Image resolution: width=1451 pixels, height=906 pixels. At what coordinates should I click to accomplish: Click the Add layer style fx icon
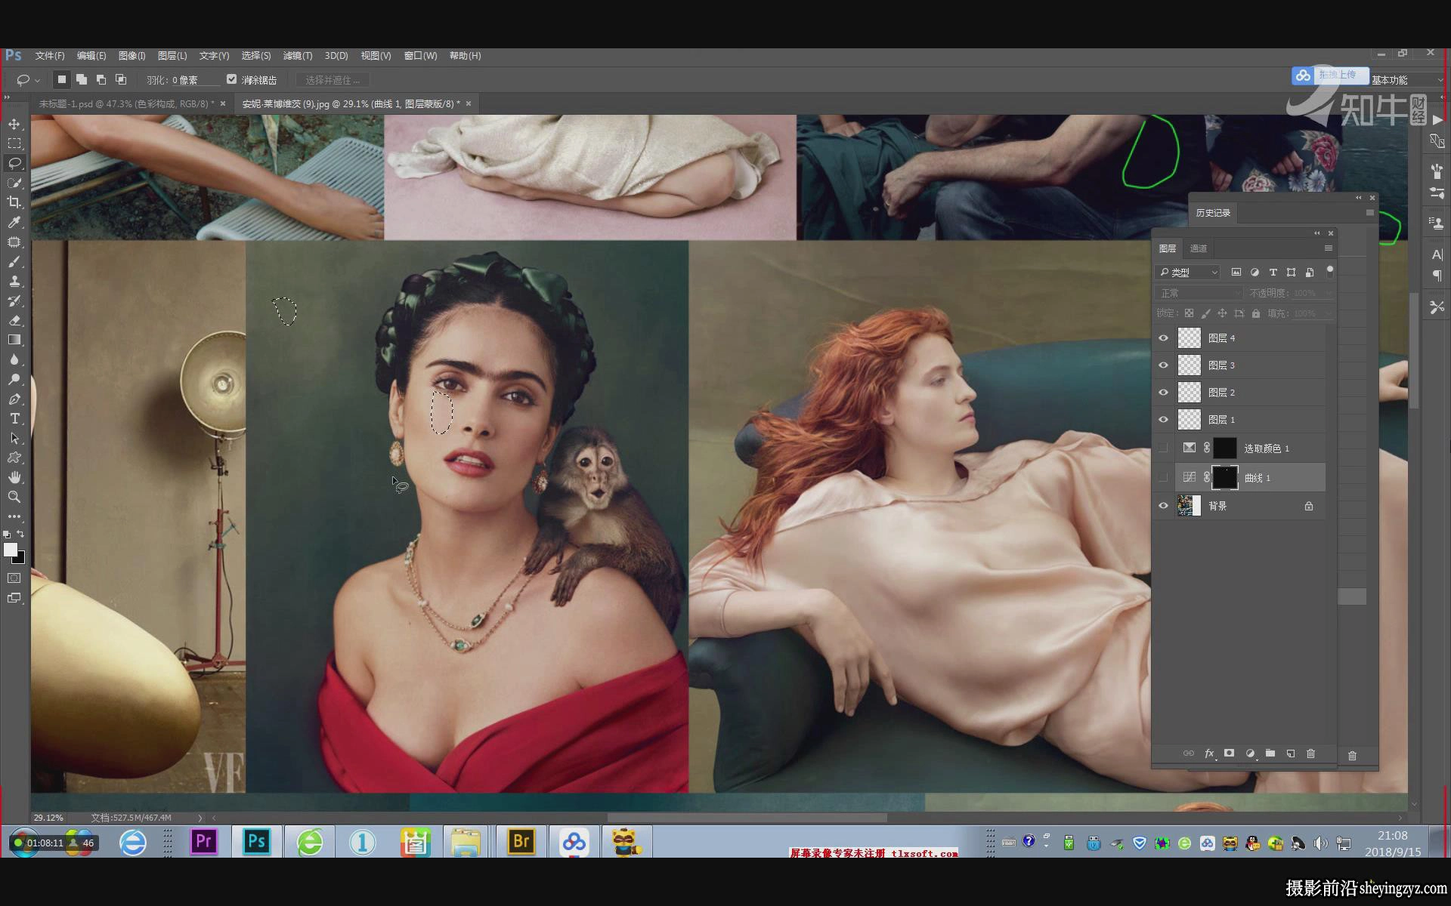[x=1209, y=753]
